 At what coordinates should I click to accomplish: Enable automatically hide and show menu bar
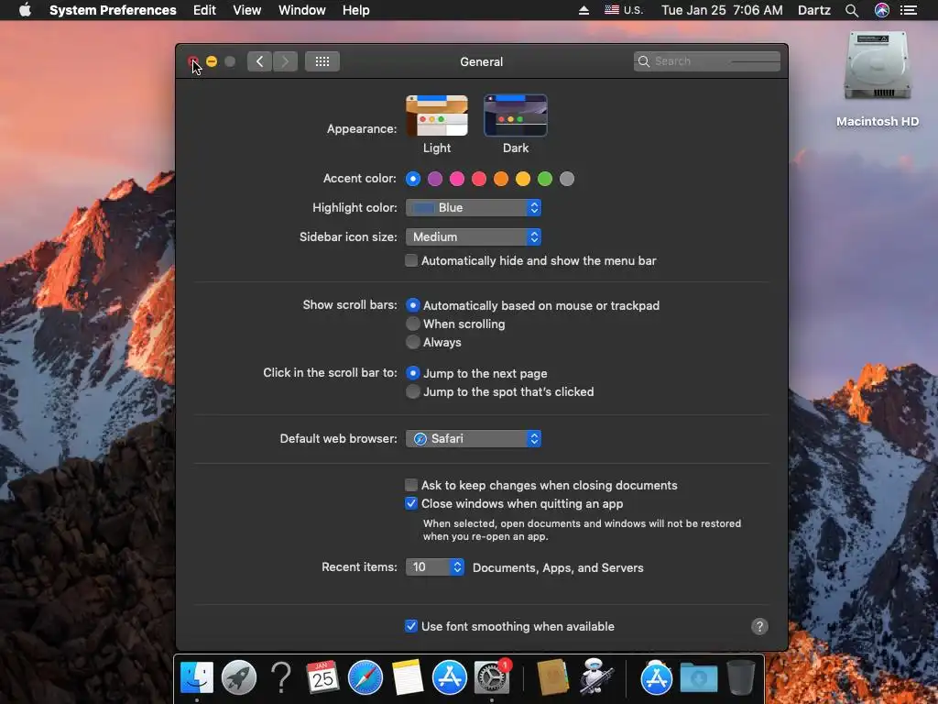[x=411, y=260]
